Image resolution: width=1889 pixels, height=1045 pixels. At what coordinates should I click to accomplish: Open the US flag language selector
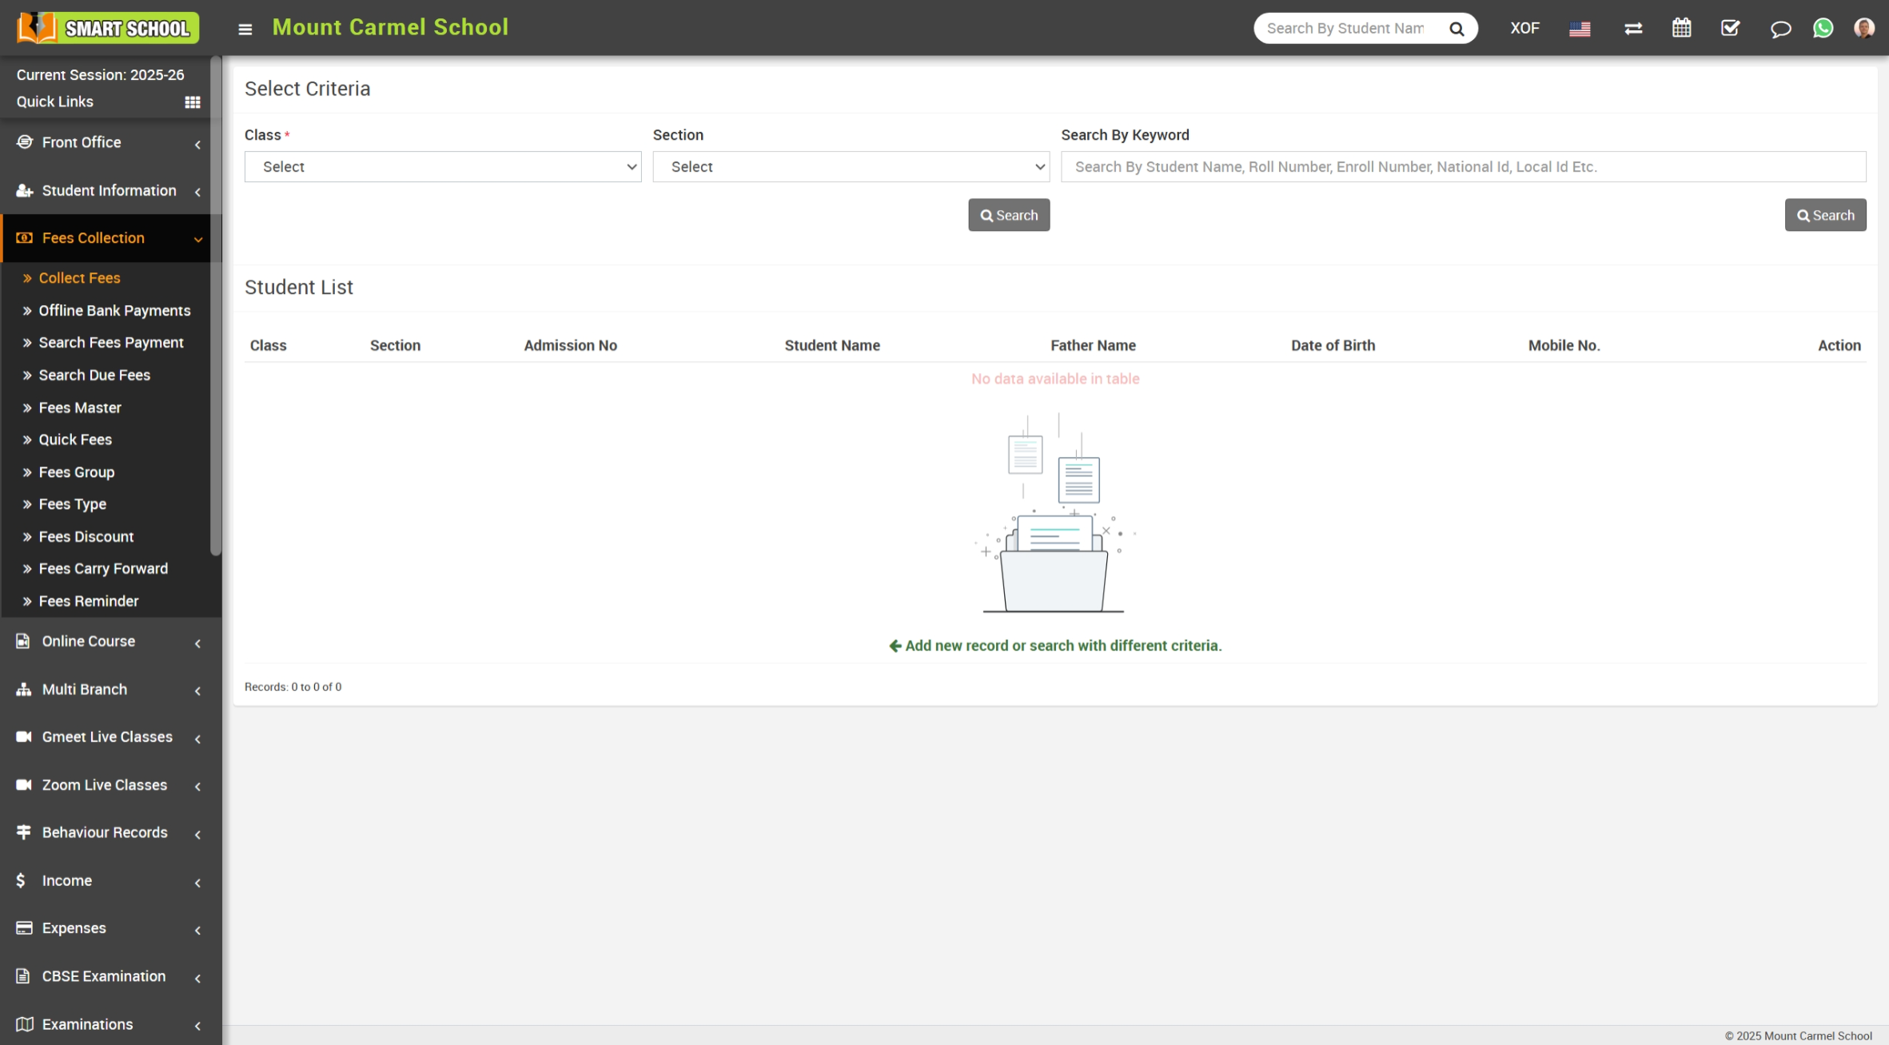(x=1580, y=29)
